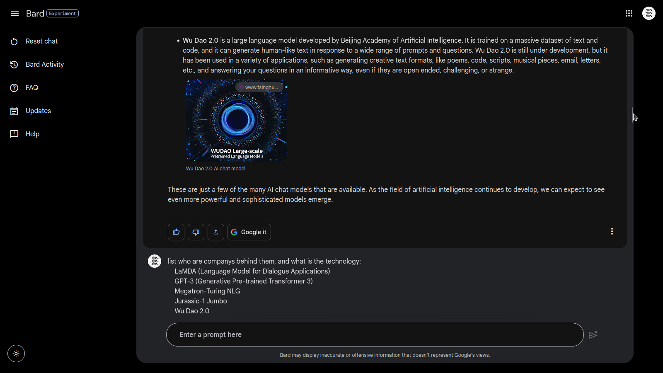Click the Updates calendar icon
Screen dimensions: 663x373
(14, 111)
